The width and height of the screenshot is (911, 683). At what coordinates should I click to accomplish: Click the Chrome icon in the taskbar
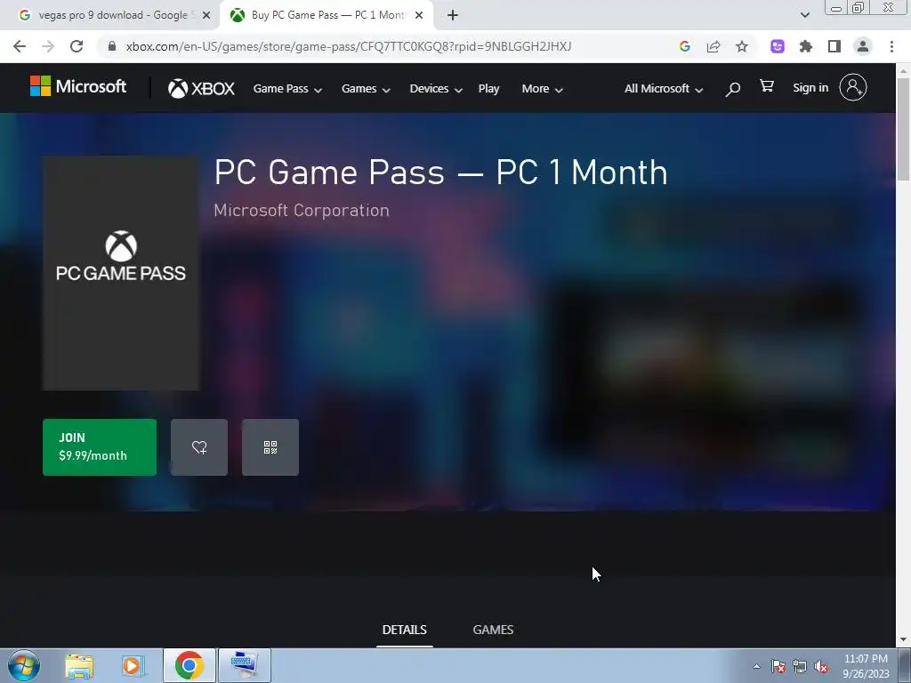click(x=189, y=665)
